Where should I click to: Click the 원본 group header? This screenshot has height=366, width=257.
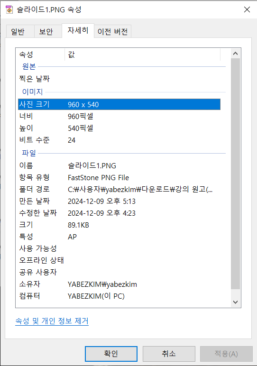coord(29,66)
